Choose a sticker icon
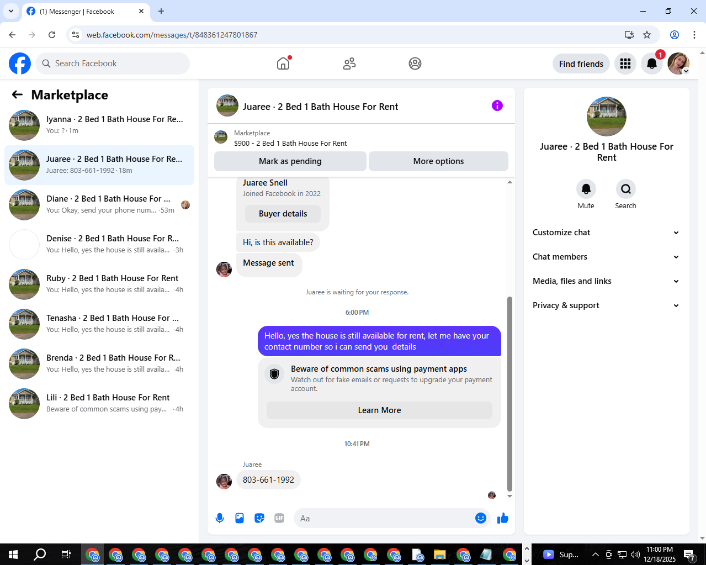The height and width of the screenshot is (565, 706). (259, 518)
